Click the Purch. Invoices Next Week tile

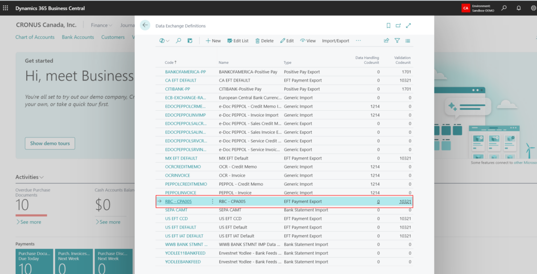click(x=74, y=261)
